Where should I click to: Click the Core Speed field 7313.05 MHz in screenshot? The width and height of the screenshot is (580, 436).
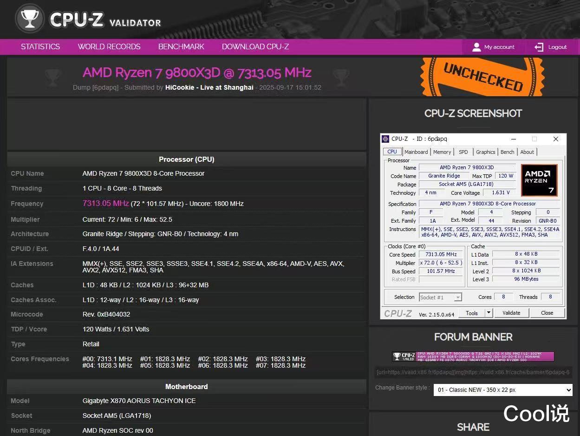441,254
